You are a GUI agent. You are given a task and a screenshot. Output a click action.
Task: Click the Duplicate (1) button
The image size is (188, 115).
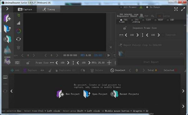pyautogui.click(x=65, y=70)
